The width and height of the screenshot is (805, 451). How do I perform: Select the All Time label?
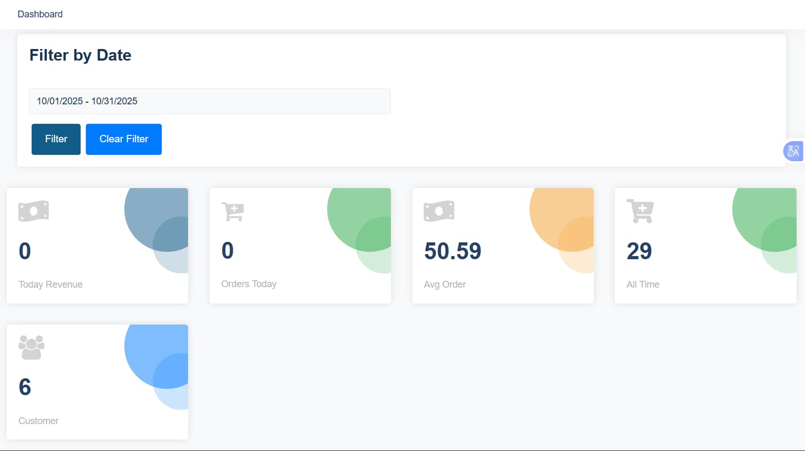[x=643, y=285]
